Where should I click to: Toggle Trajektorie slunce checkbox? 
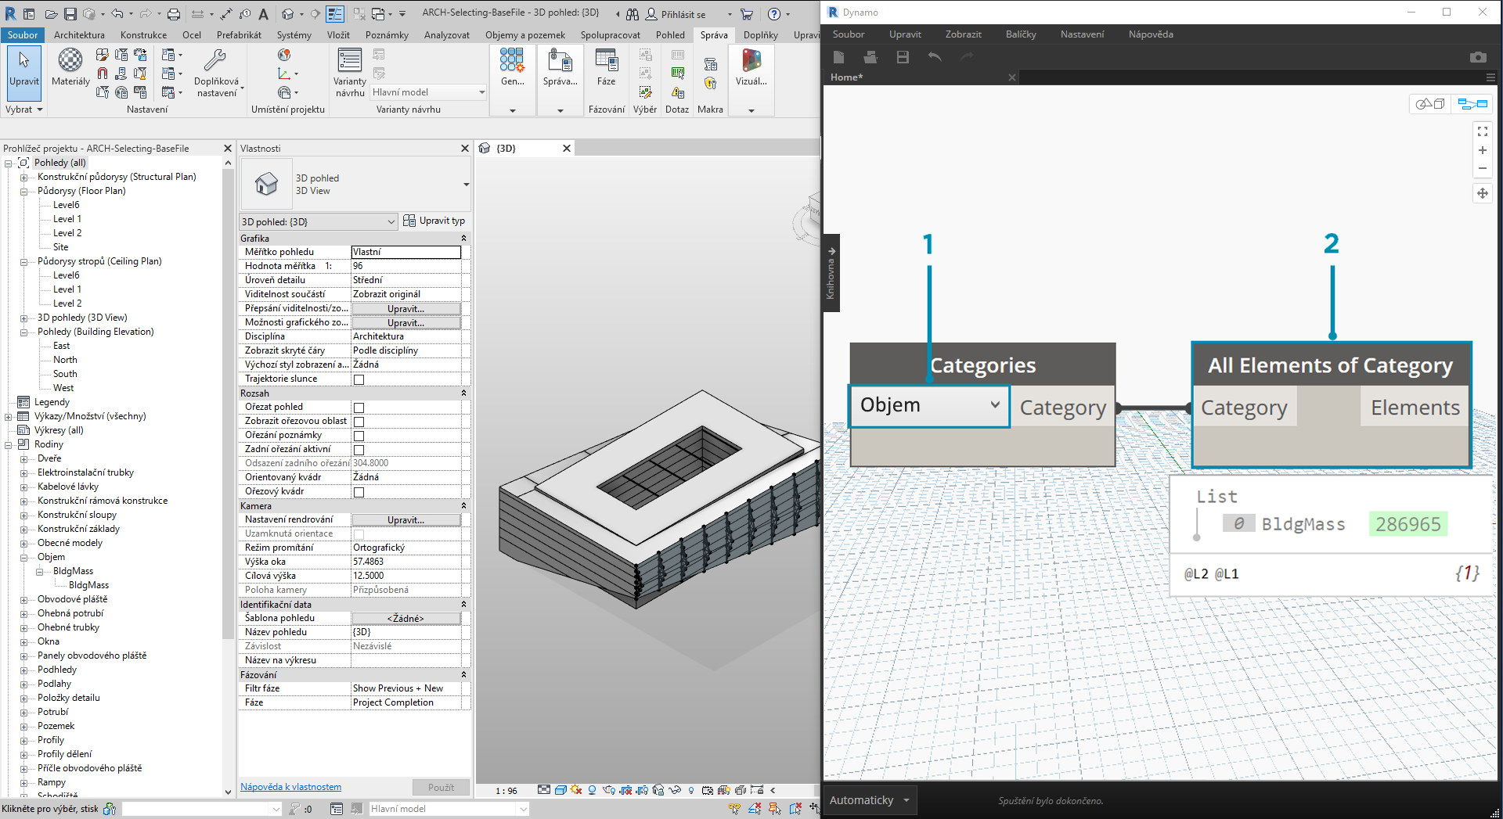359,379
